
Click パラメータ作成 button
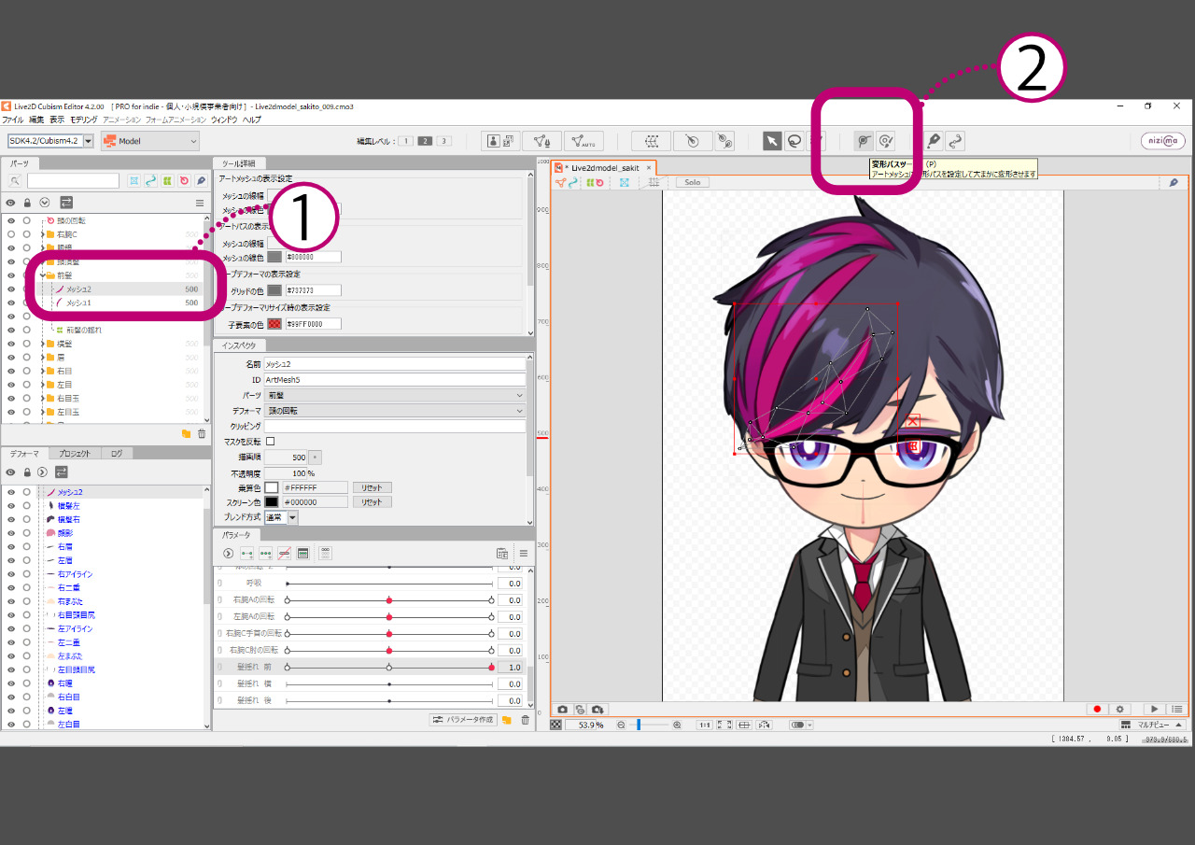[463, 720]
